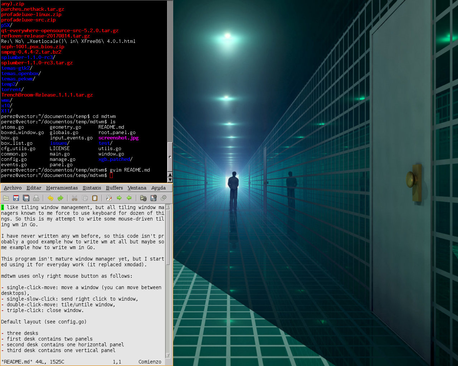This screenshot has width=458, height=366.
Task: Click the "cd mdtwm" command in terminal
Action: [x=104, y=117]
